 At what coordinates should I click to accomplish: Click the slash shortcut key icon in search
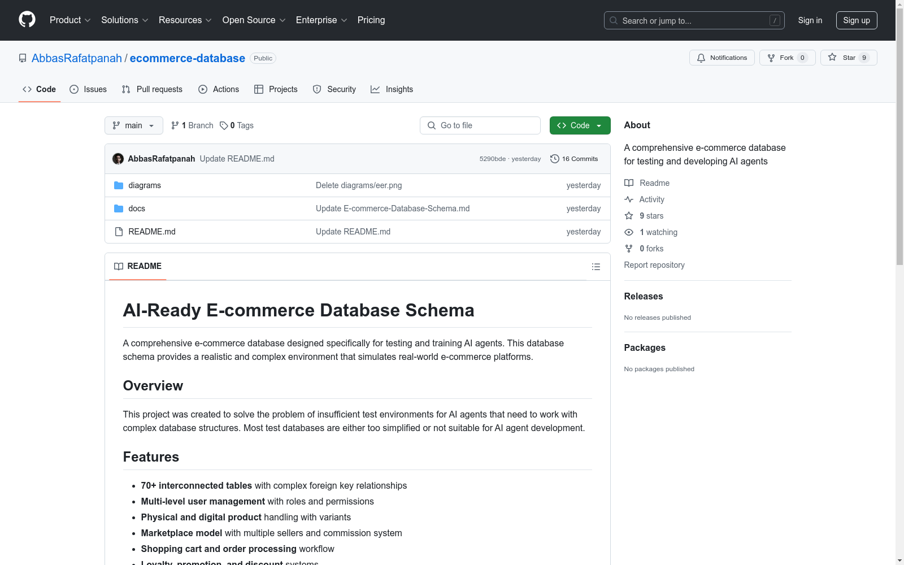[775, 20]
